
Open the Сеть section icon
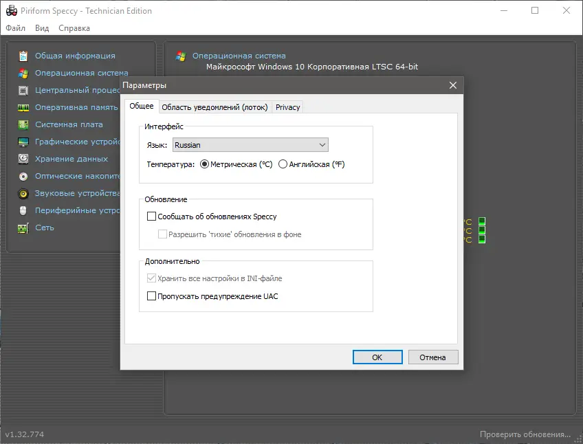(24, 227)
